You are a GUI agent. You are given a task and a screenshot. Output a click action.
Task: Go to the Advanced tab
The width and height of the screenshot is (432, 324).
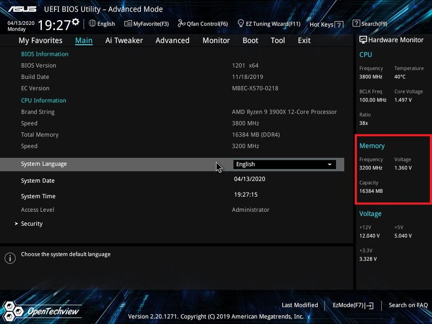[172, 40]
